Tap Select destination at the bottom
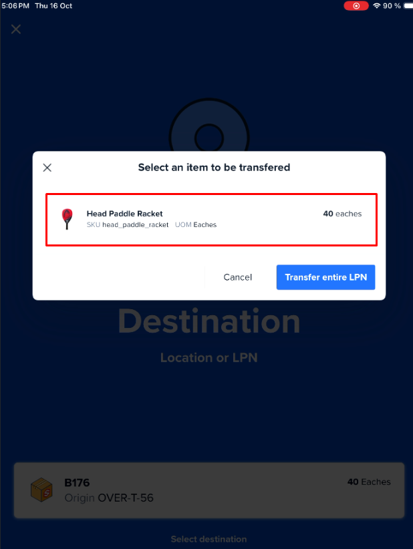This screenshot has height=549, width=413. point(209,539)
